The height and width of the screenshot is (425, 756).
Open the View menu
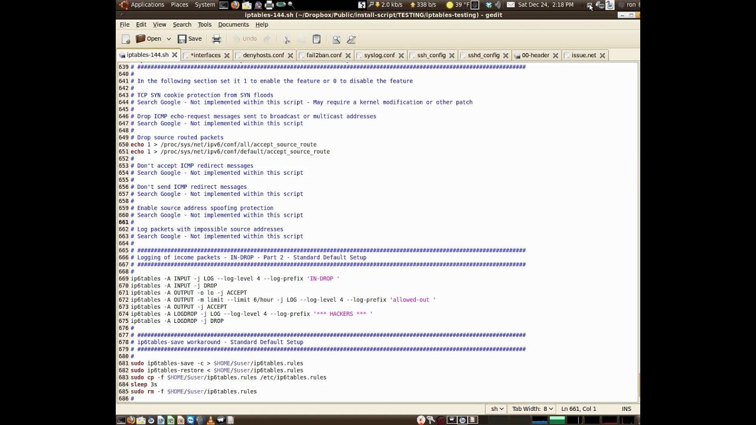159,24
